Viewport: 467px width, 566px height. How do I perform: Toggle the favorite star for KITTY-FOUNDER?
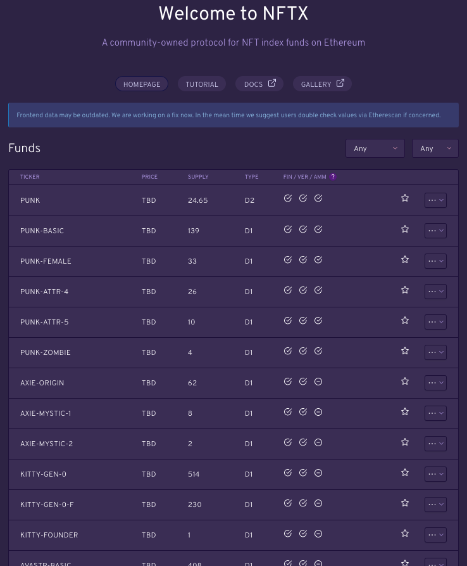(x=405, y=534)
